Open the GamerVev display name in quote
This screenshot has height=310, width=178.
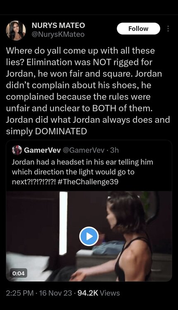coord(42,150)
